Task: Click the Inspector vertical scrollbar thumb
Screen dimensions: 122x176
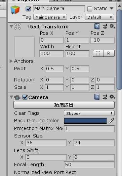Action: 119,50
